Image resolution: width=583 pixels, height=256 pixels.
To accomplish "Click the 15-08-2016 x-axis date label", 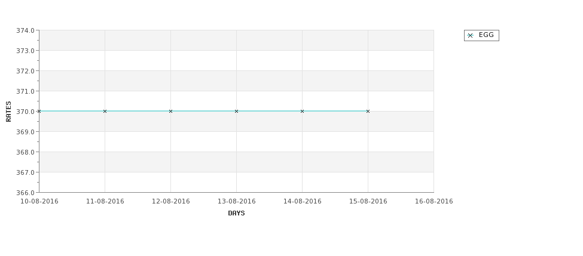I will [x=368, y=202].
